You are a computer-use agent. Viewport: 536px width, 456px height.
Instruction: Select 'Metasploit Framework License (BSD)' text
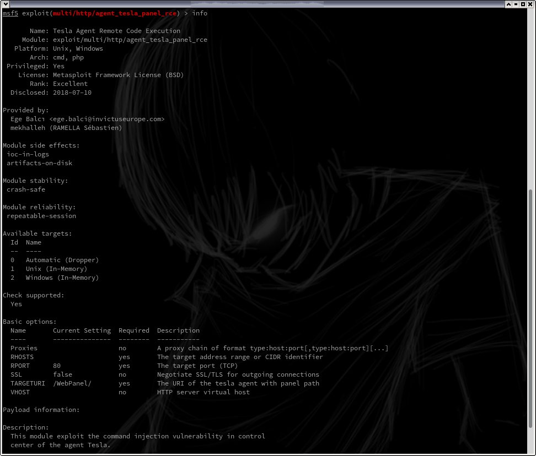118,75
